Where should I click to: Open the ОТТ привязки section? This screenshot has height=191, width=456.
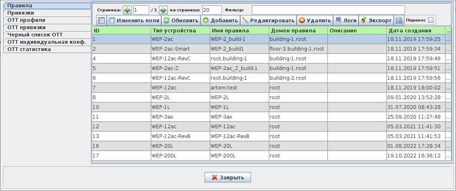[x=47, y=28]
